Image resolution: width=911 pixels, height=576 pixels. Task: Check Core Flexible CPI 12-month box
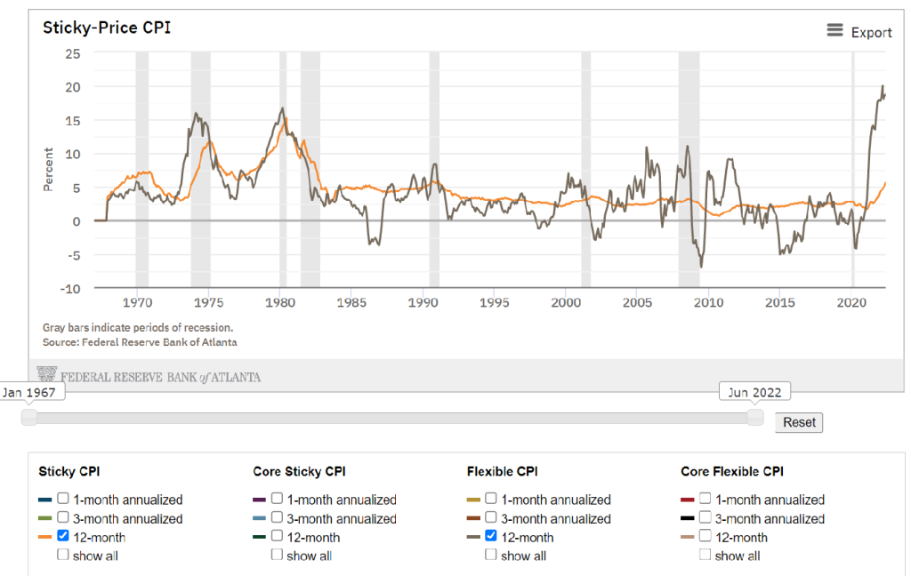point(705,536)
